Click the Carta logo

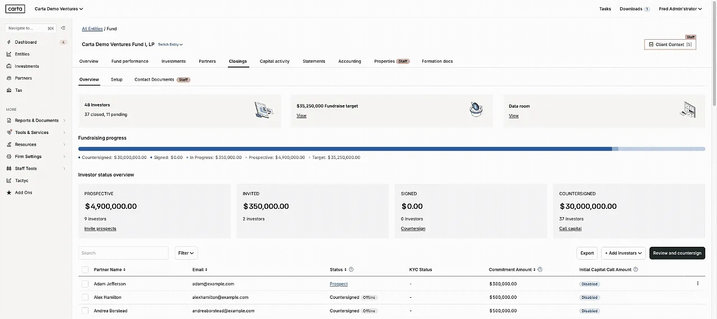pyautogui.click(x=15, y=9)
